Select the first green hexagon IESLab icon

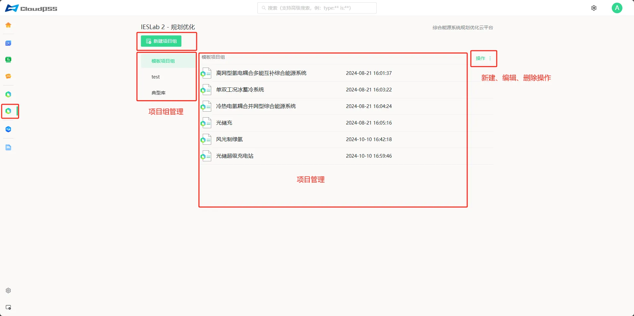point(8,94)
